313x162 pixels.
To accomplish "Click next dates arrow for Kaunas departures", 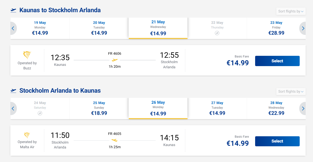I will (x=303, y=28).
